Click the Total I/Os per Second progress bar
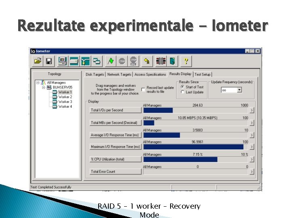This screenshot has width=291, height=218. tap(196, 110)
